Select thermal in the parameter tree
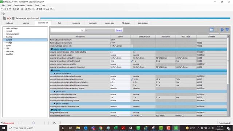This screenshot has width=233, height=131. tap(9, 37)
